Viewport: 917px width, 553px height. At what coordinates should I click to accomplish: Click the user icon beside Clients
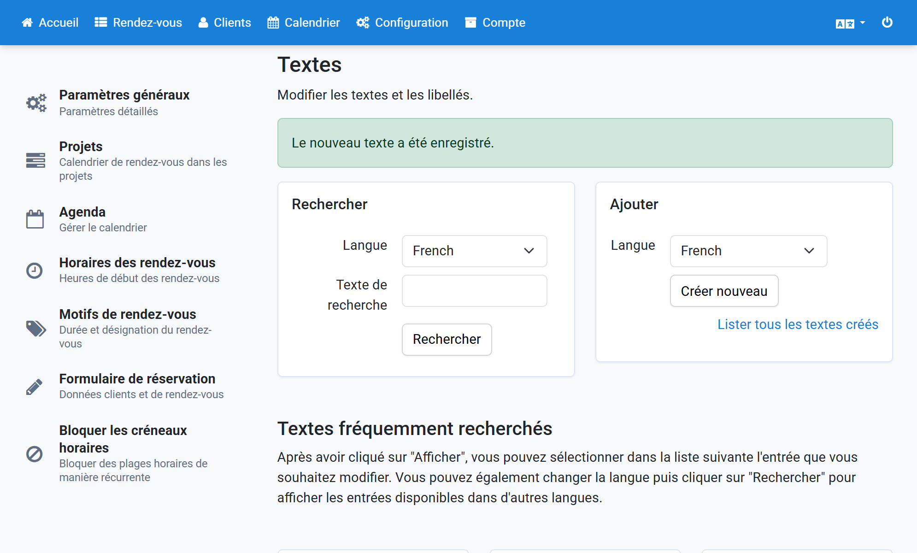pyautogui.click(x=203, y=23)
